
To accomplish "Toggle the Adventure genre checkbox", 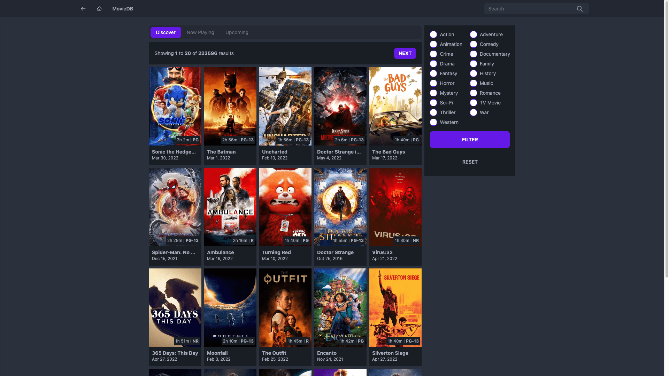I will [473, 34].
